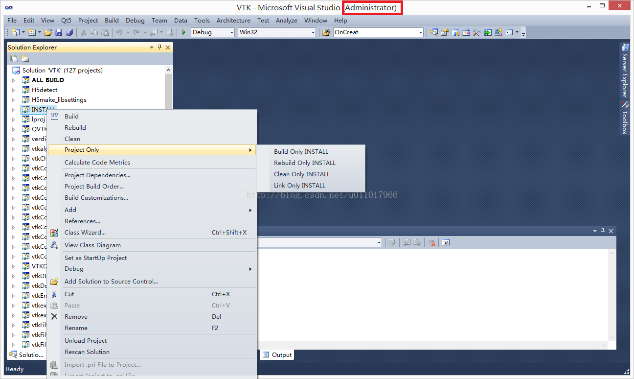Open the Debug configuration dropdown
The height and width of the screenshot is (379, 634).
(x=213, y=32)
